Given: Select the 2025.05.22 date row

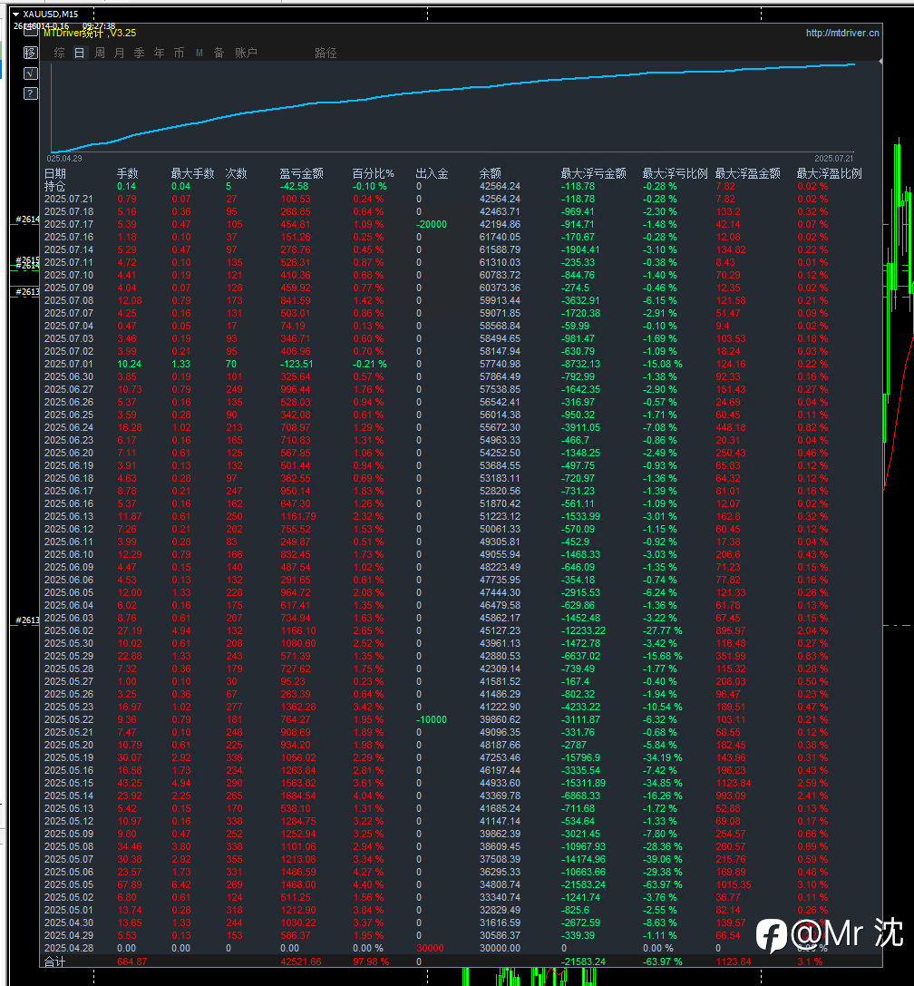Looking at the screenshot, I should point(69,719).
